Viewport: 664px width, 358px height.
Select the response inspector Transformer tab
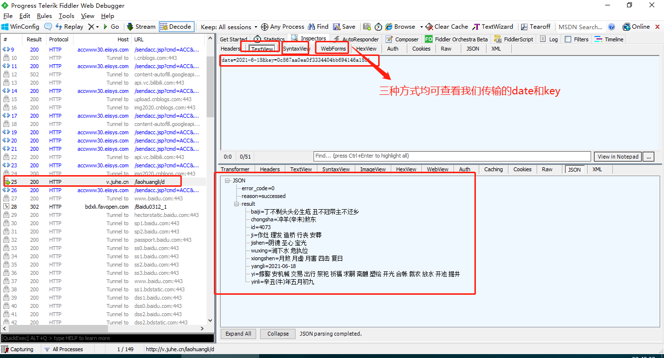point(235,169)
